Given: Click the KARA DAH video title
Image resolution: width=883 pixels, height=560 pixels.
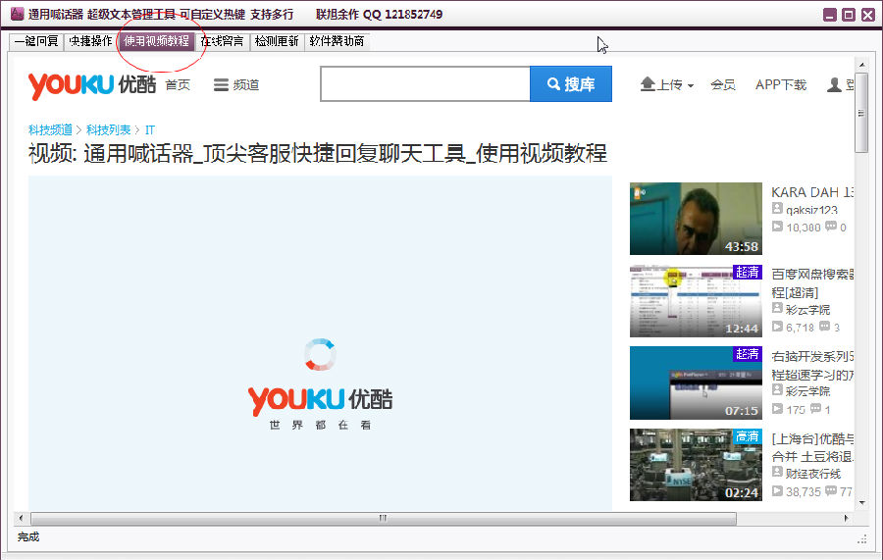Looking at the screenshot, I should pos(812,192).
